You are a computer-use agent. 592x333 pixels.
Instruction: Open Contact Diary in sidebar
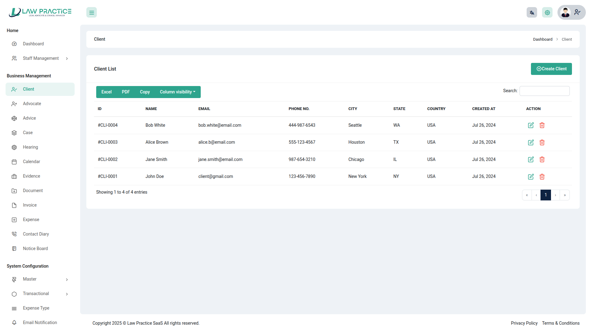(36, 234)
